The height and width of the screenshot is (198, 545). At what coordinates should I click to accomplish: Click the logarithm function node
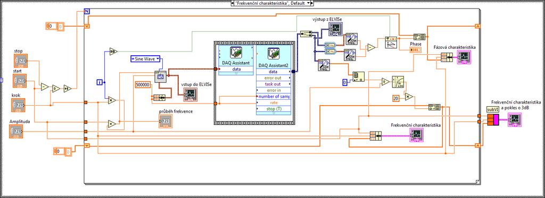[x=398, y=82]
